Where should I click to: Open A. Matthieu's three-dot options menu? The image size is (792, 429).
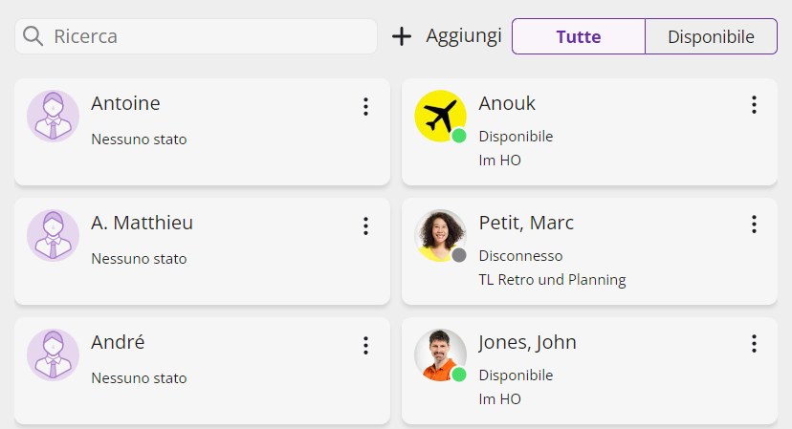click(x=365, y=225)
